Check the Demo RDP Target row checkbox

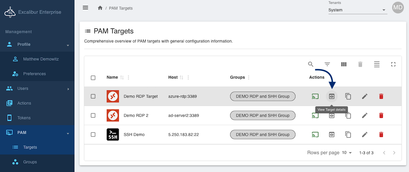(x=93, y=96)
